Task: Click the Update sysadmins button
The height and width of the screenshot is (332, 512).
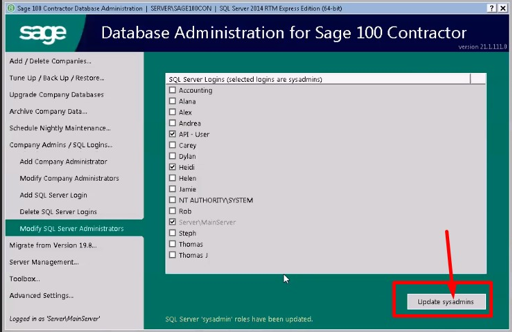Action: click(x=446, y=302)
